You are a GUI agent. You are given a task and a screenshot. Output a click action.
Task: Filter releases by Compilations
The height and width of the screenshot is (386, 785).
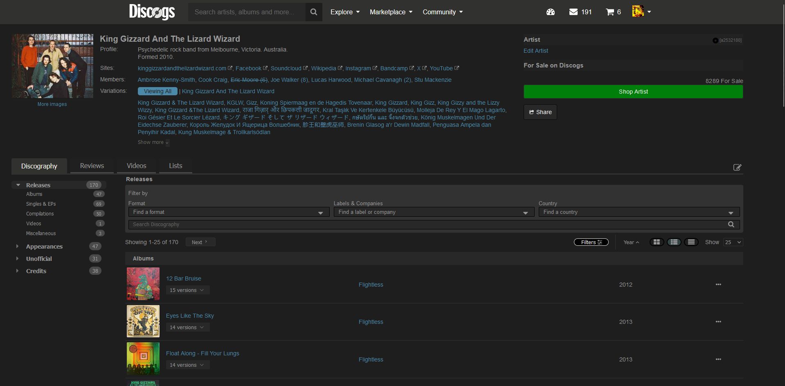click(x=40, y=214)
